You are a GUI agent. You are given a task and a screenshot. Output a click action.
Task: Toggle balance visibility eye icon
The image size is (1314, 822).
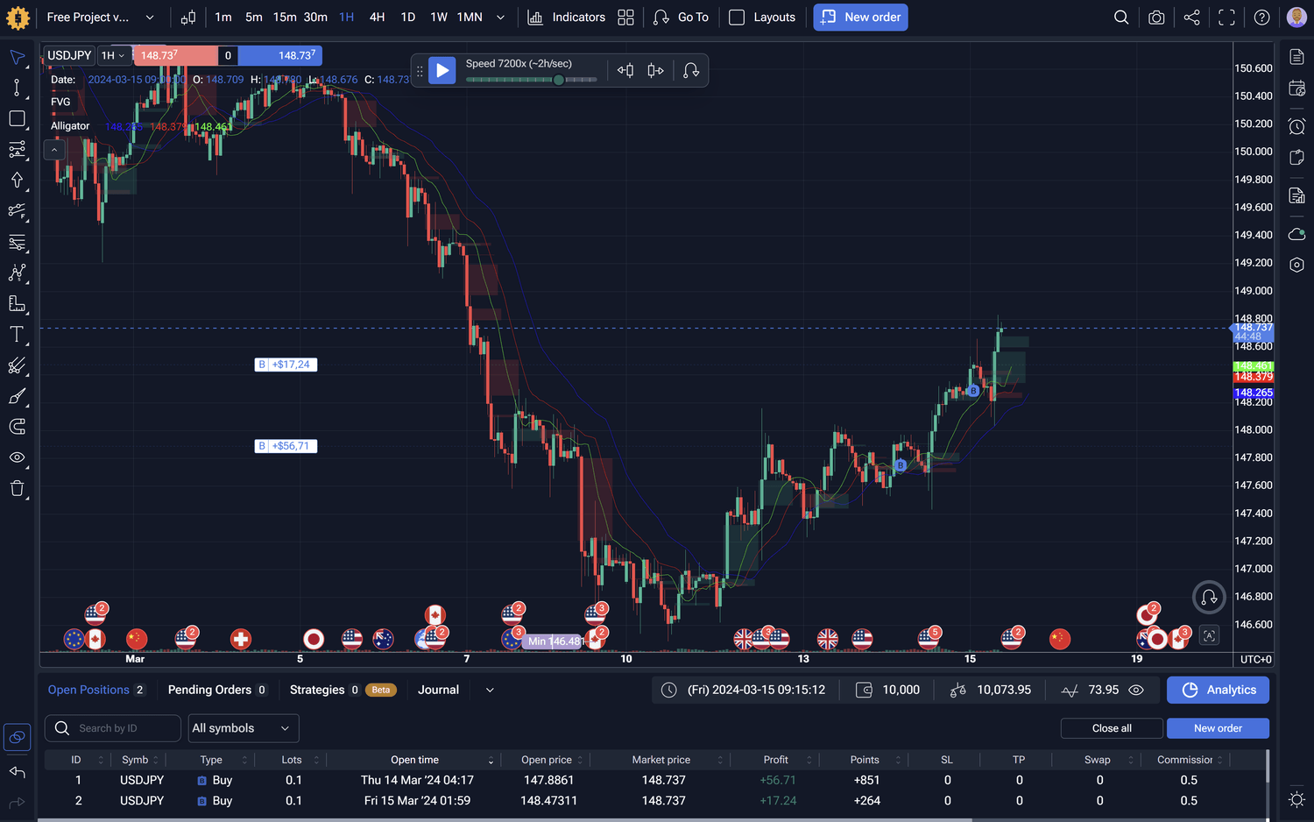1136,691
